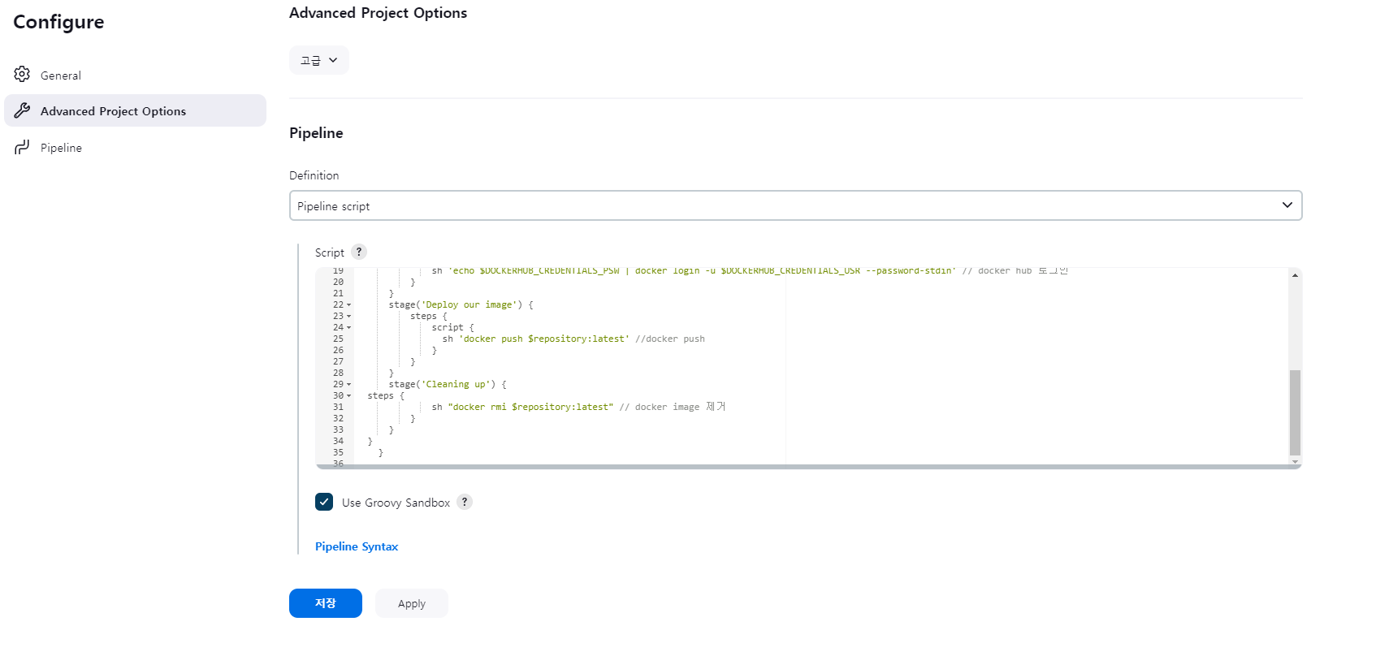
Task: Click the stage('Deploy our image') line
Action: tap(461, 305)
